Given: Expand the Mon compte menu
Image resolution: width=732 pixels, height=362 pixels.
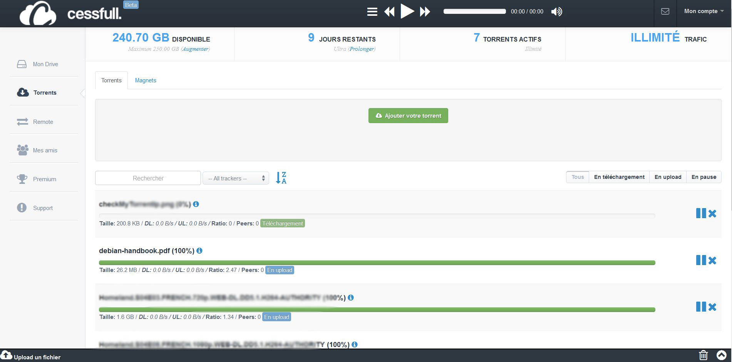Looking at the screenshot, I should [x=704, y=11].
